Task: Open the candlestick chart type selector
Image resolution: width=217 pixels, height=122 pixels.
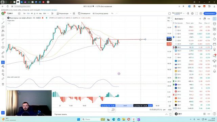Action: pyautogui.click(x=52, y=14)
